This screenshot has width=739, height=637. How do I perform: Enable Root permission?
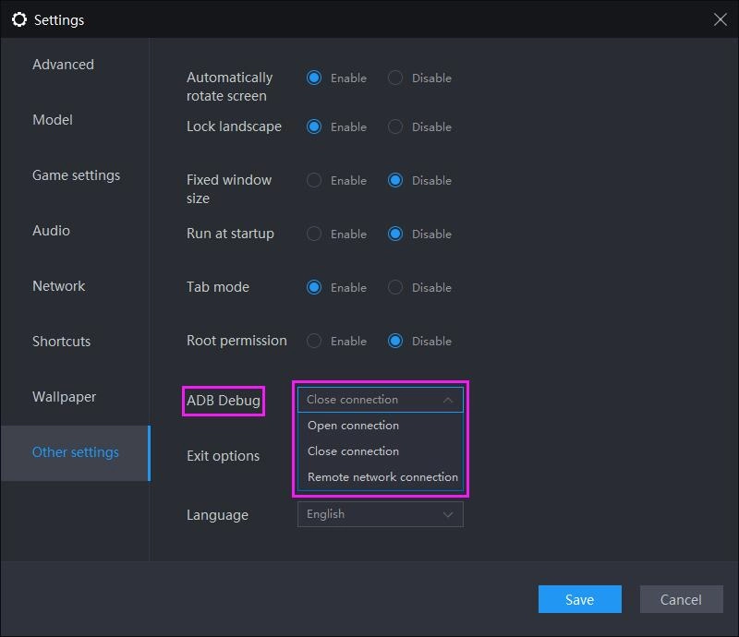[x=314, y=341]
